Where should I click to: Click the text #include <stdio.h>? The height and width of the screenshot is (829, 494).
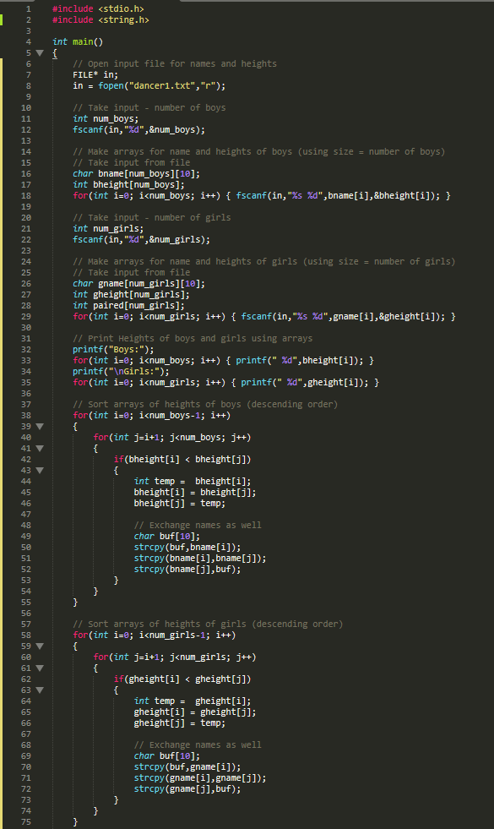pos(98,9)
